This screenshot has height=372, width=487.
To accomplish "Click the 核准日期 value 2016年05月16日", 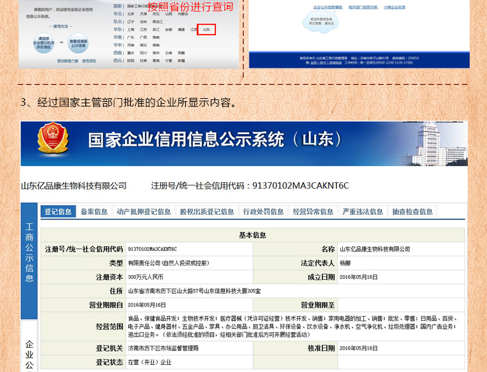I will 359,348.
